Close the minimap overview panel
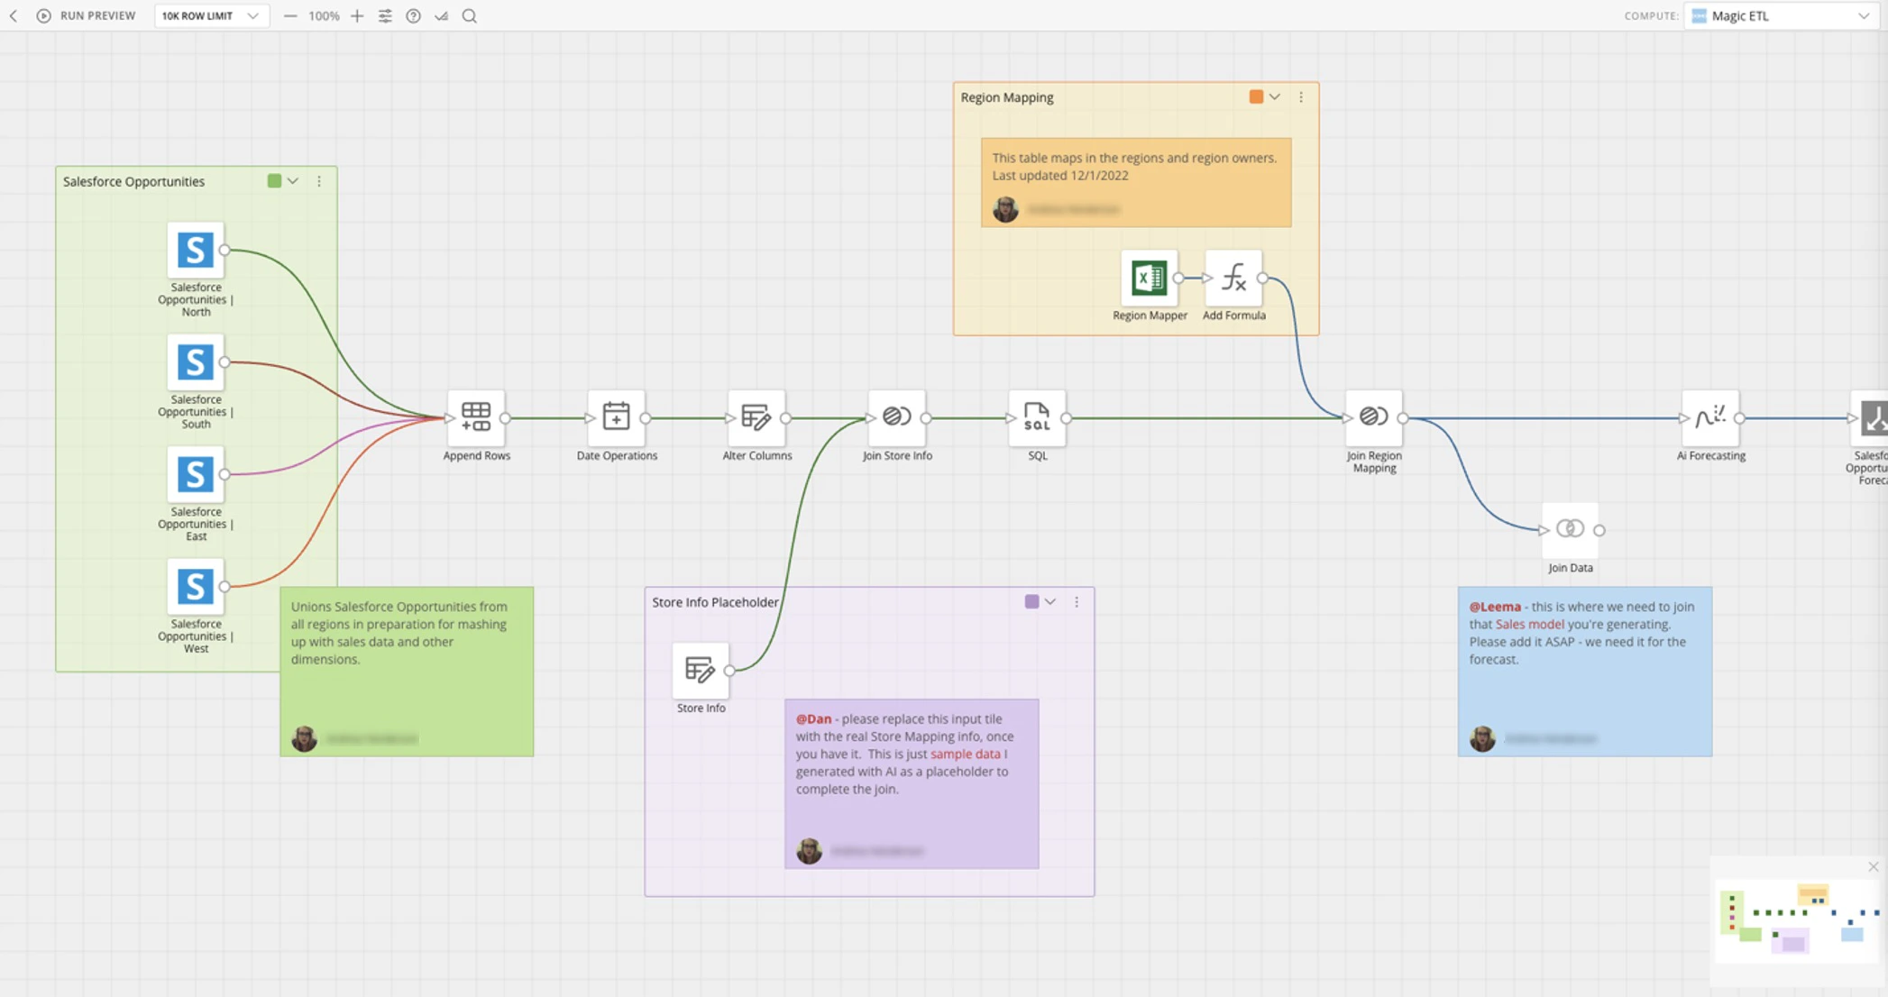The width and height of the screenshot is (1888, 997). (1874, 866)
